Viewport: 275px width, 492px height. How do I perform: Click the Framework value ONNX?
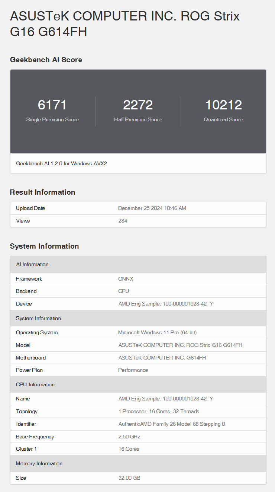click(x=126, y=279)
